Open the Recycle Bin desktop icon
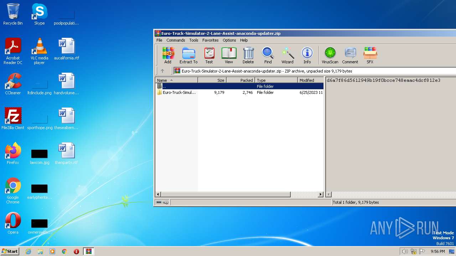456x256 pixels. click(x=13, y=14)
